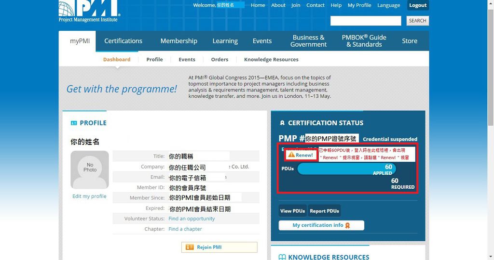Screen dimensions: 494x260
Task: Open the Events main navigation item
Action: click(262, 41)
